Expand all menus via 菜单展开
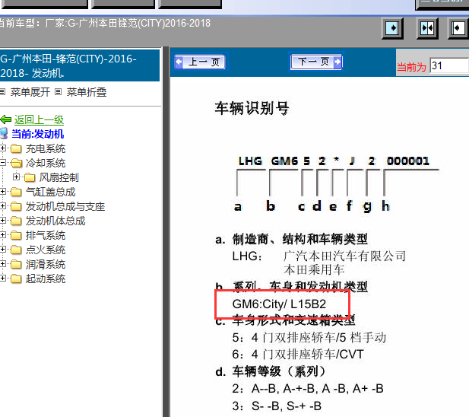This screenshot has height=417, width=469. pyautogui.click(x=30, y=92)
